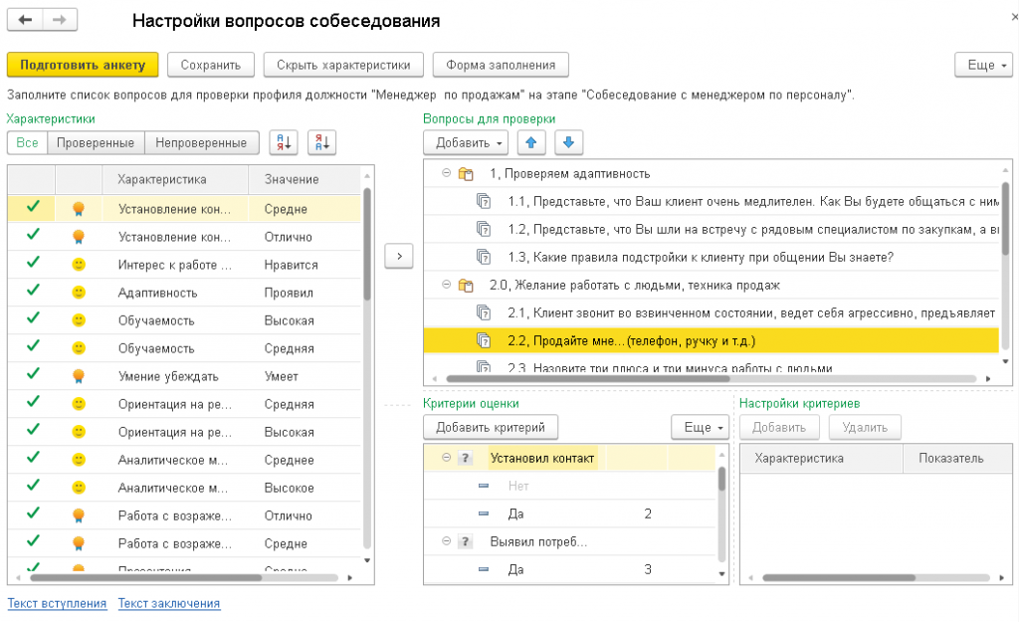1019x622 pixels.
Task: Click question icon beside item 1.2
Action: 484,230
